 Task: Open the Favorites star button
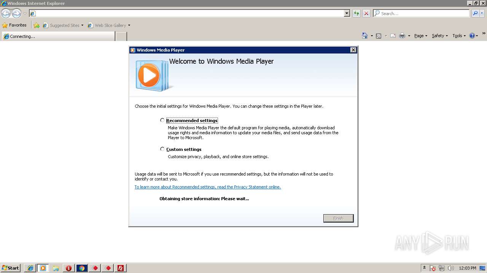[x=14, y=25]
